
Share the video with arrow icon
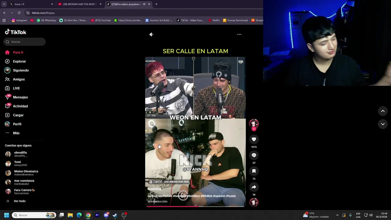point(254,187)
